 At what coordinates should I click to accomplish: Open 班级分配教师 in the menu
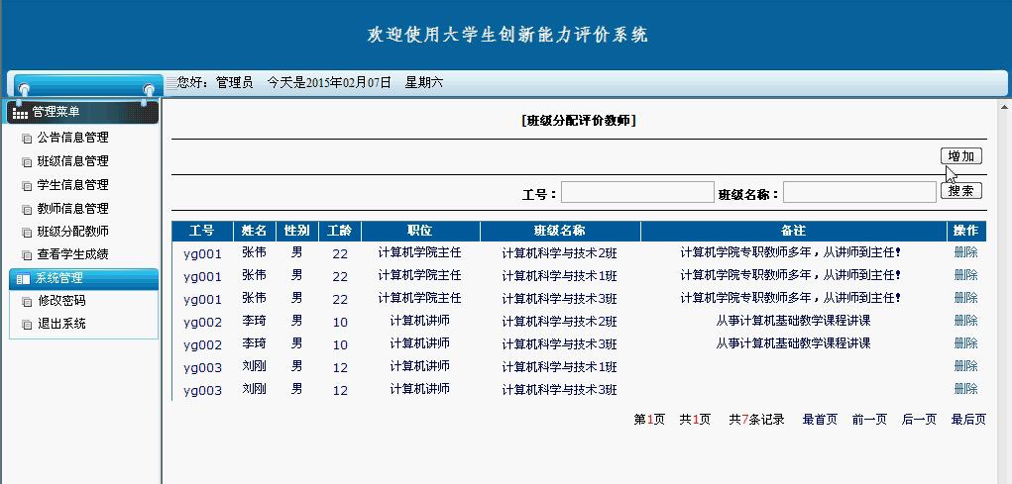pyautogui.click(x=73, y=232)
